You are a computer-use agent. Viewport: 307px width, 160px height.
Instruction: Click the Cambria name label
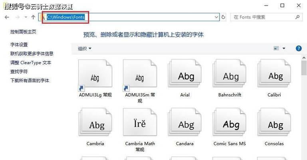point(95,144)
